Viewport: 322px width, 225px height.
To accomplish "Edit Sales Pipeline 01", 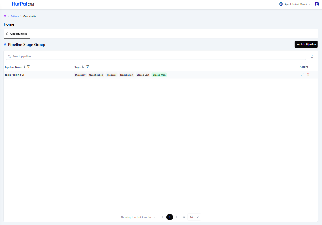I will coord(302,75).
